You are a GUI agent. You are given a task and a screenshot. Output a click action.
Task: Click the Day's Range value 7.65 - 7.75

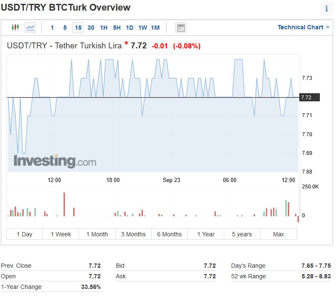tap(316, 266)
